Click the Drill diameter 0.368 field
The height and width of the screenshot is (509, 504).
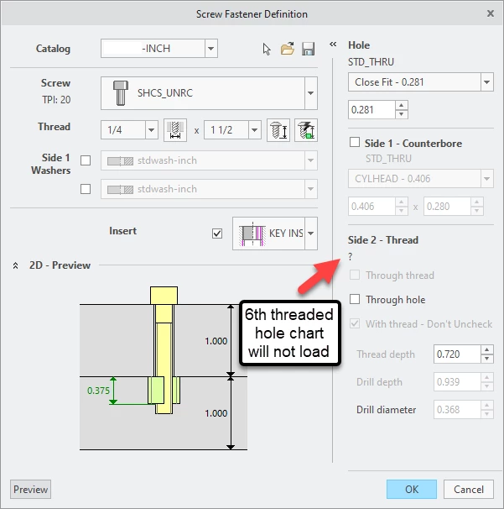457,410
